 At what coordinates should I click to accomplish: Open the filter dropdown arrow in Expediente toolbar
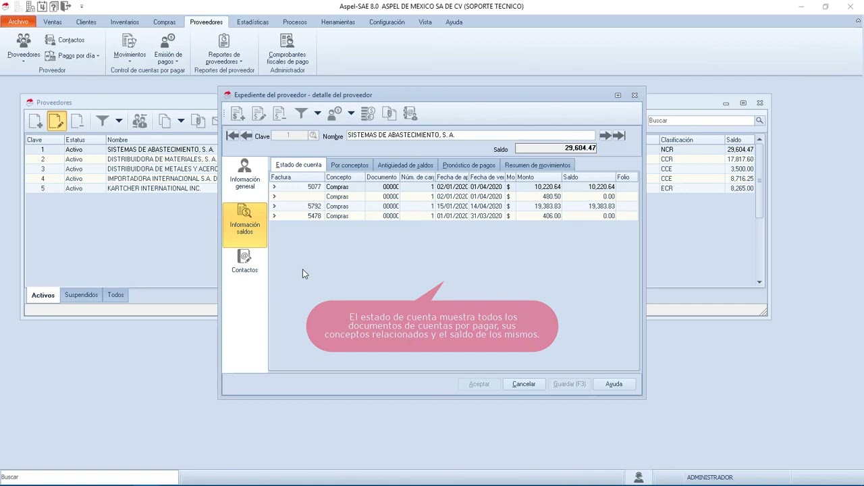(x=317, y=113)
